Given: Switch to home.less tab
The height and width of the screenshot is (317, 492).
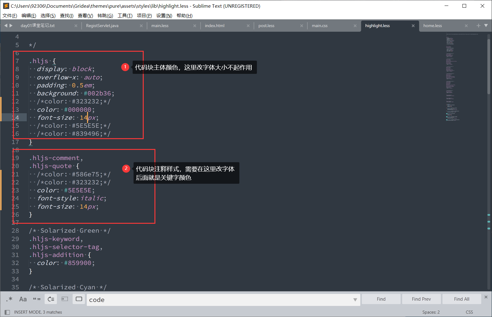Looking at the screenshot, I should (x=433, y=26).
